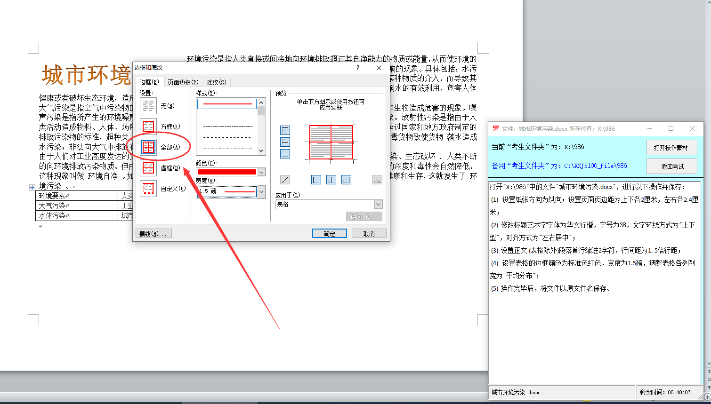Click the 城市环境污染.docx status label
Screen dimensions: 711x404
[x=515, y=392]
